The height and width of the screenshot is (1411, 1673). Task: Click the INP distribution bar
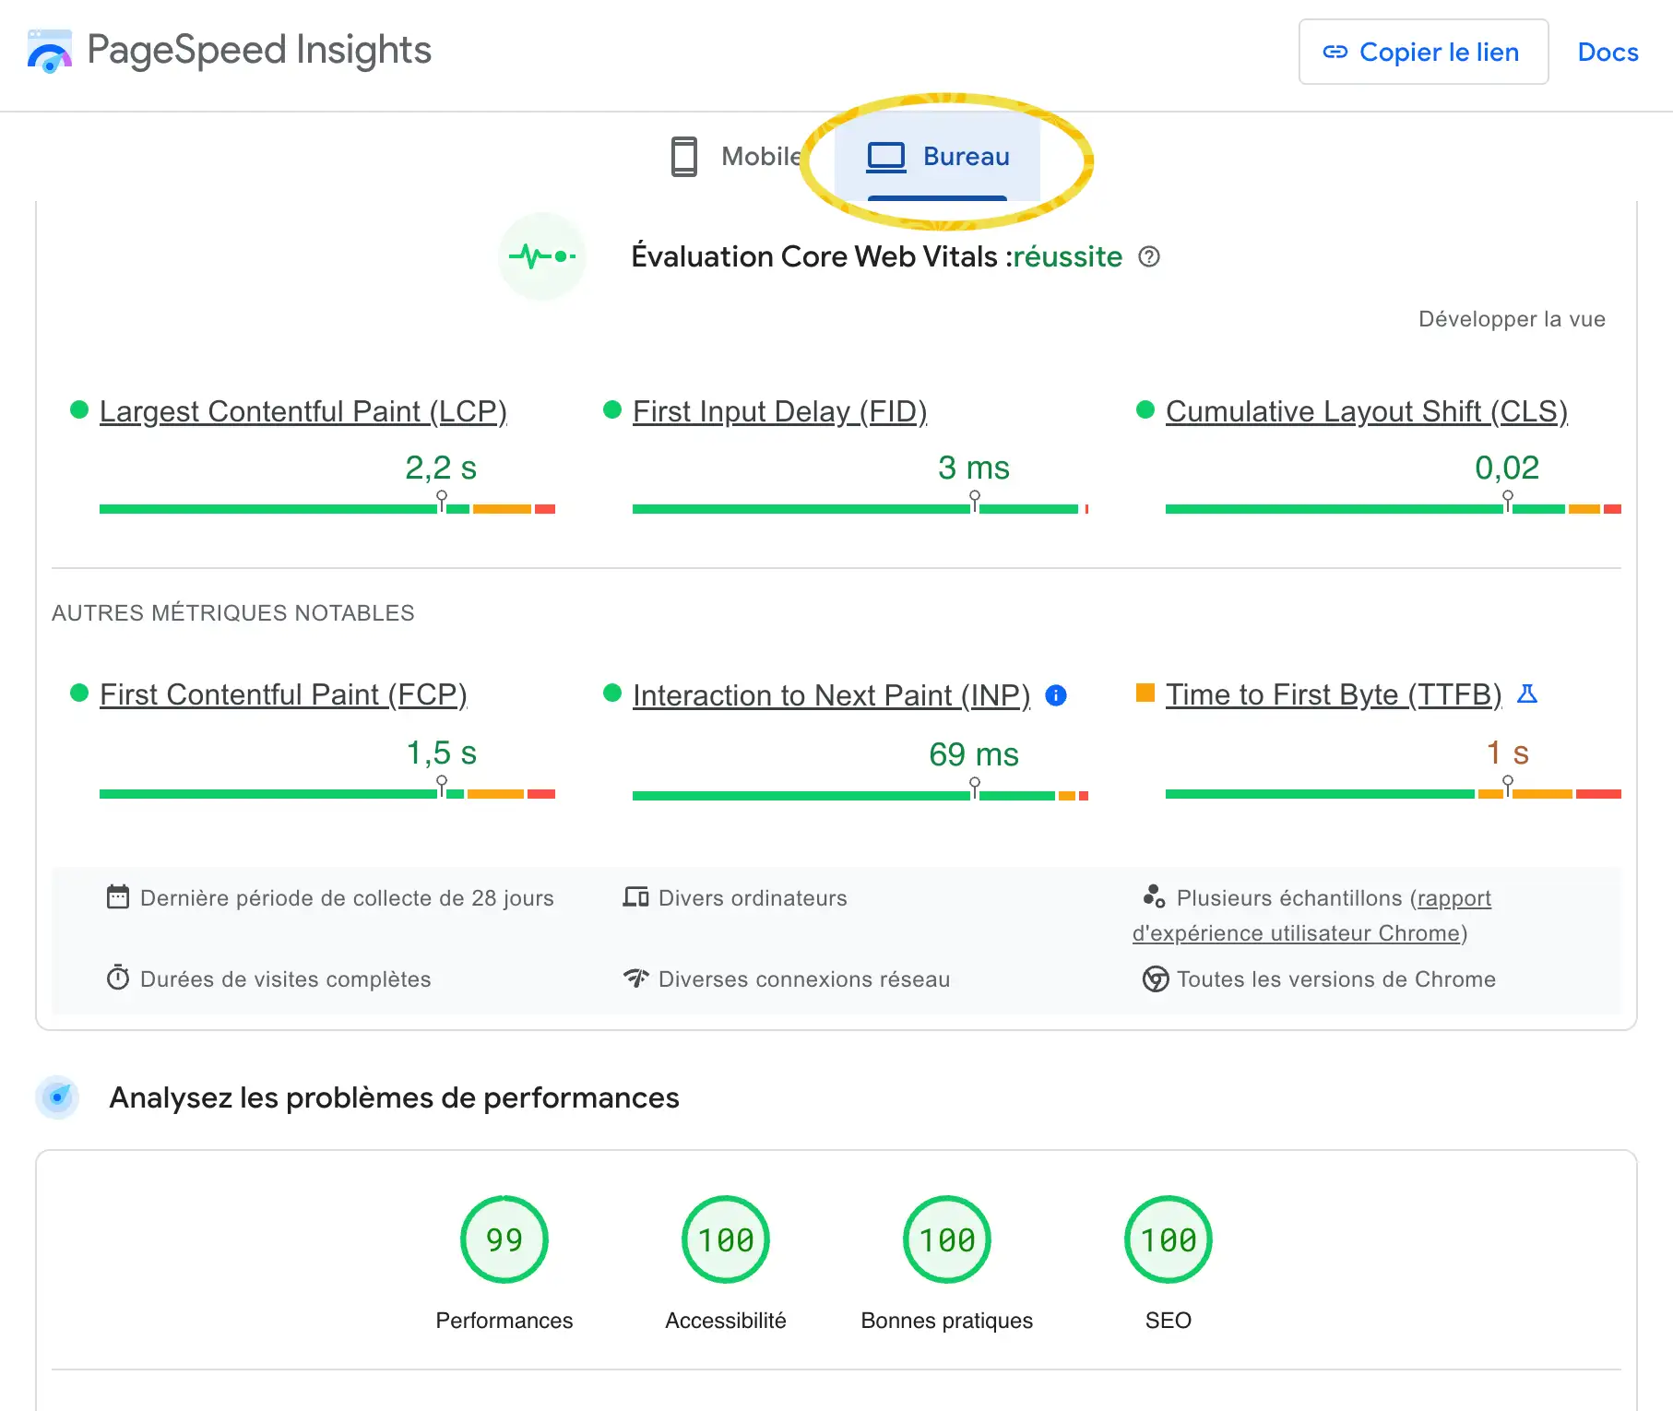860,795
